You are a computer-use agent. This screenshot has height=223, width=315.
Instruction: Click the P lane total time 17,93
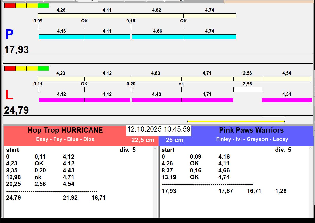pyautogui.click(x=16, y=50)
